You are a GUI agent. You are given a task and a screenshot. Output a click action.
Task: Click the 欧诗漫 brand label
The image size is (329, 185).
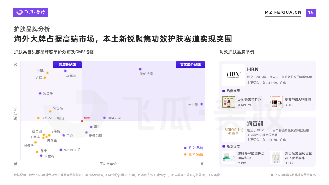tap(29, 146)
